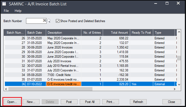The height and width of the screenshot is (107, 186).
Task: Select the amount 1,350.42 cell
Action: click(117, 47)
